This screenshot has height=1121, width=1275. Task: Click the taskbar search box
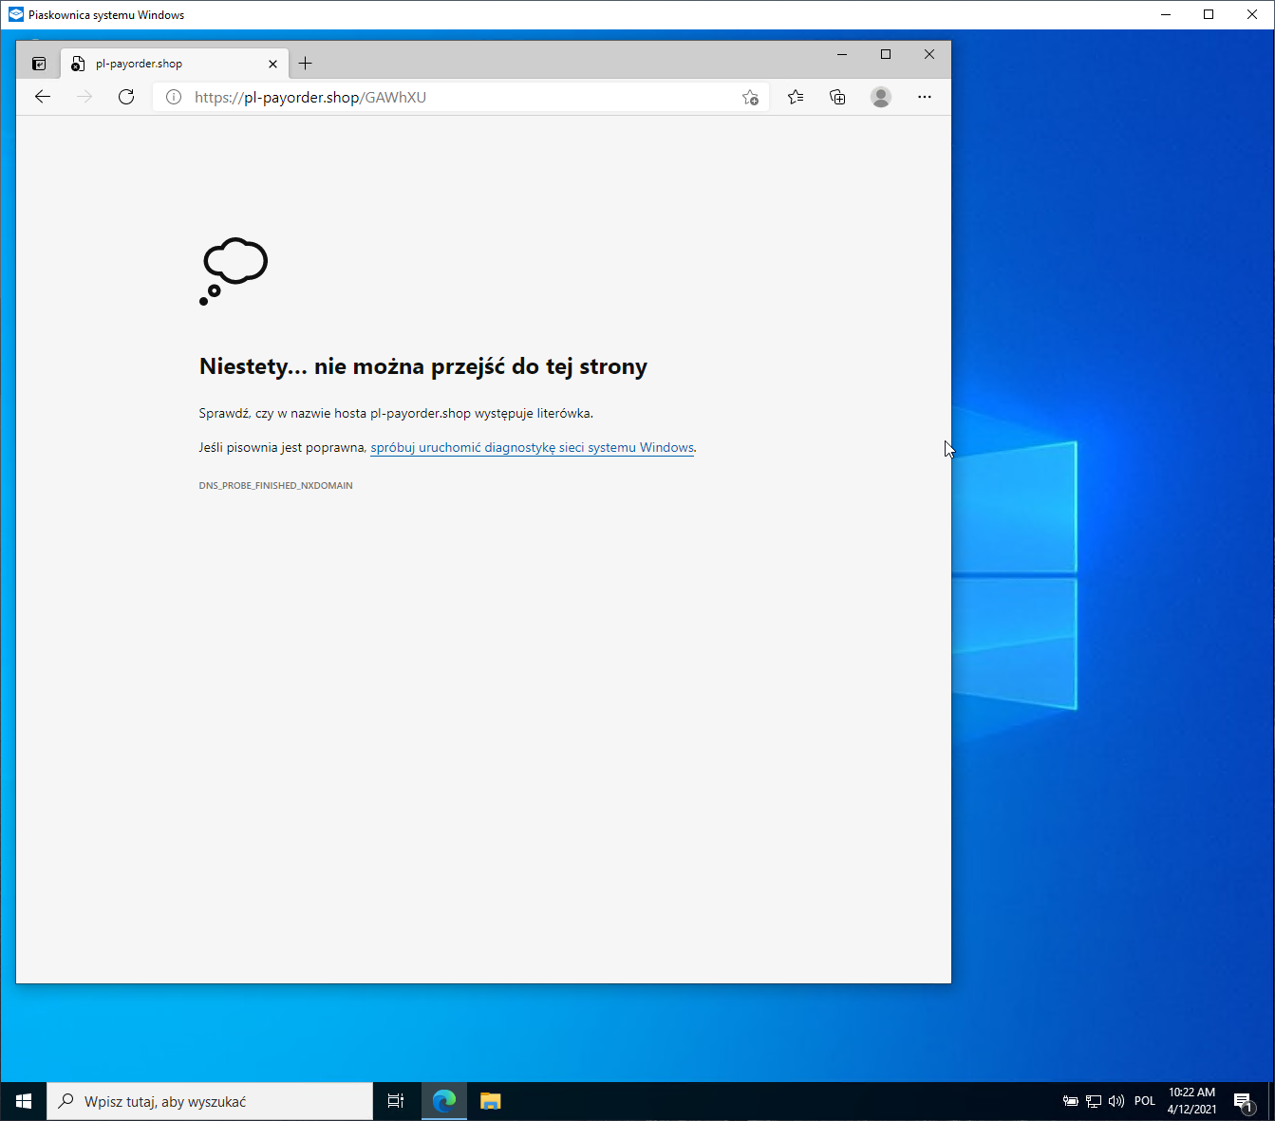tap(210, 1101)
